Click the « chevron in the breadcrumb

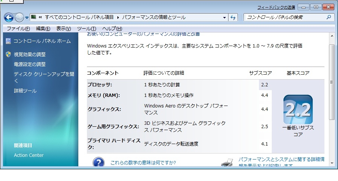[x=40, y=17]
